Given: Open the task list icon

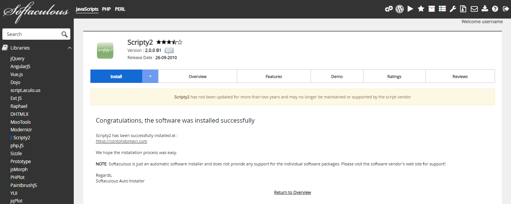Looking at the screenshot, I should (442, 9).
